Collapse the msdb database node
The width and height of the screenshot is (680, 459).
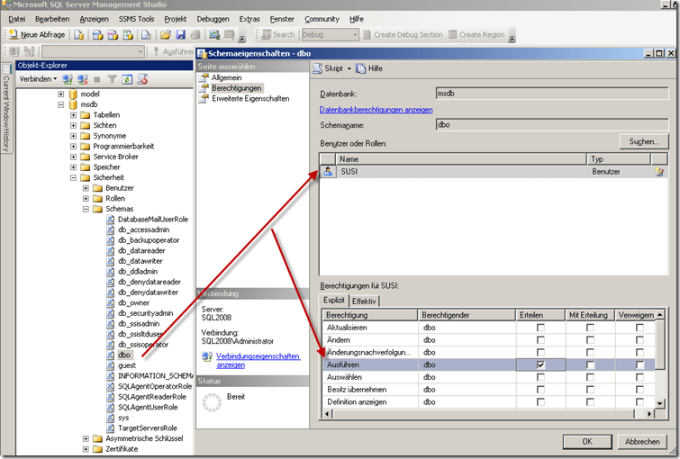(x=60, y=104)
